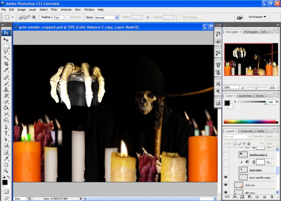The width and height of the screenshot is (281, 201).
Task: Show the soul copy layer
Action: [226, 170]
